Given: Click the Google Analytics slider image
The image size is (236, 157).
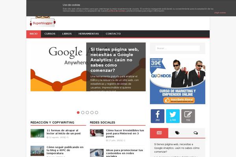Looking at the screenshot, I should click(58, 67).
